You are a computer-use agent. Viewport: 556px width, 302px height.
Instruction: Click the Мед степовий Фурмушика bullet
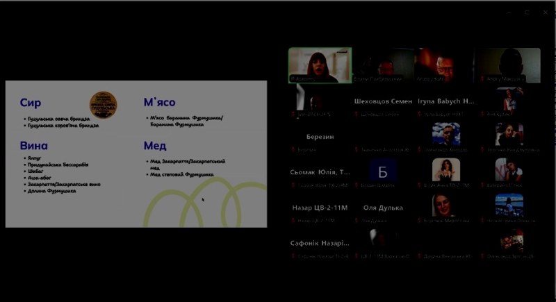coord(181,174)
